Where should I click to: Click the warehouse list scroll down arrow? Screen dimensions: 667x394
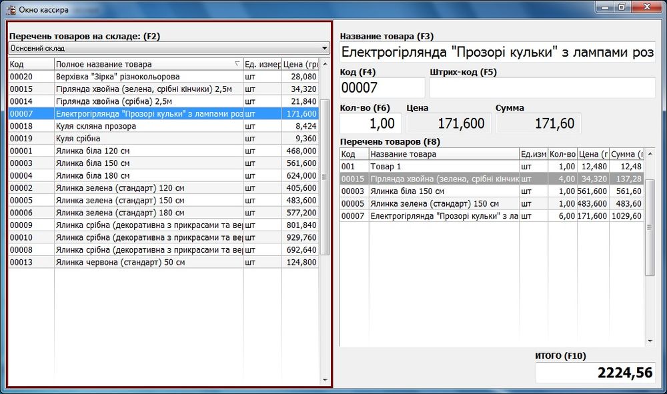tap(325, 380)
